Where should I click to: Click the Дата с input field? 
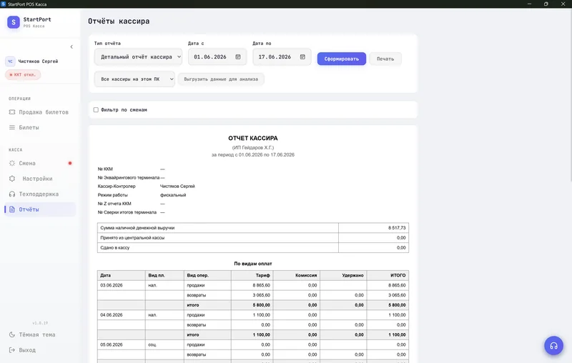(217, 57)
